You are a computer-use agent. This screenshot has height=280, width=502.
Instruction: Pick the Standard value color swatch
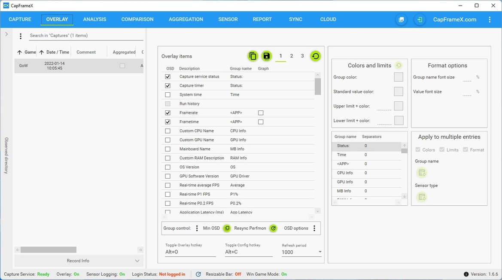[399, 91]
